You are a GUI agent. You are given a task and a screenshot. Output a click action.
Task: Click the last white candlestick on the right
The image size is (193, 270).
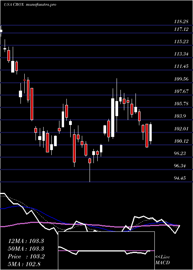(151, 133)
